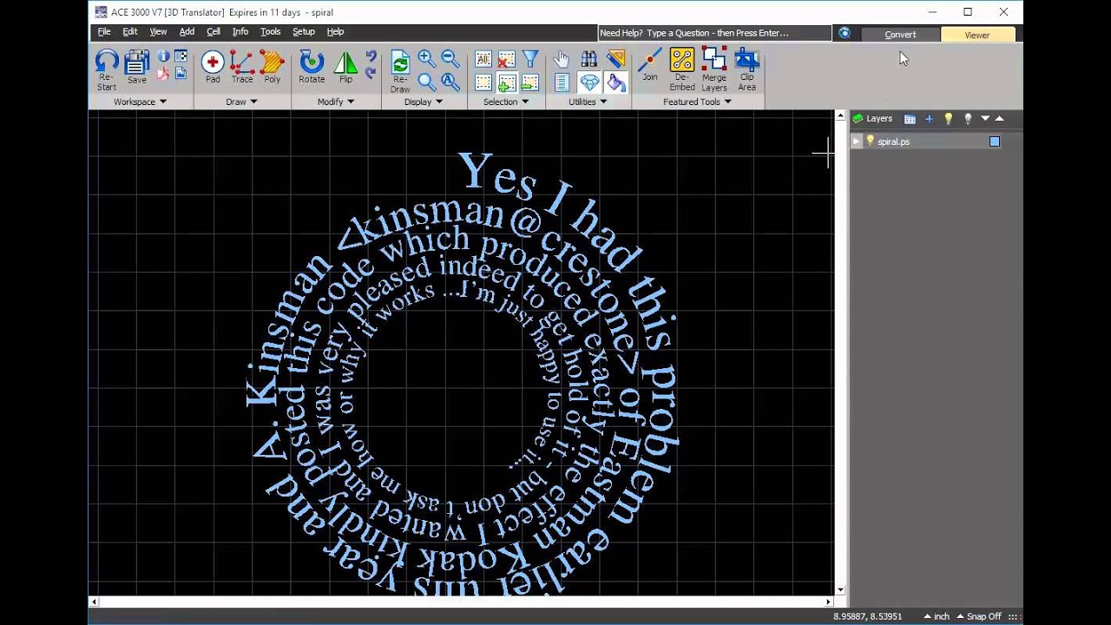The image size is (1111, 625).
Task: Select the Trace draw tool
Action: (242, 67)
